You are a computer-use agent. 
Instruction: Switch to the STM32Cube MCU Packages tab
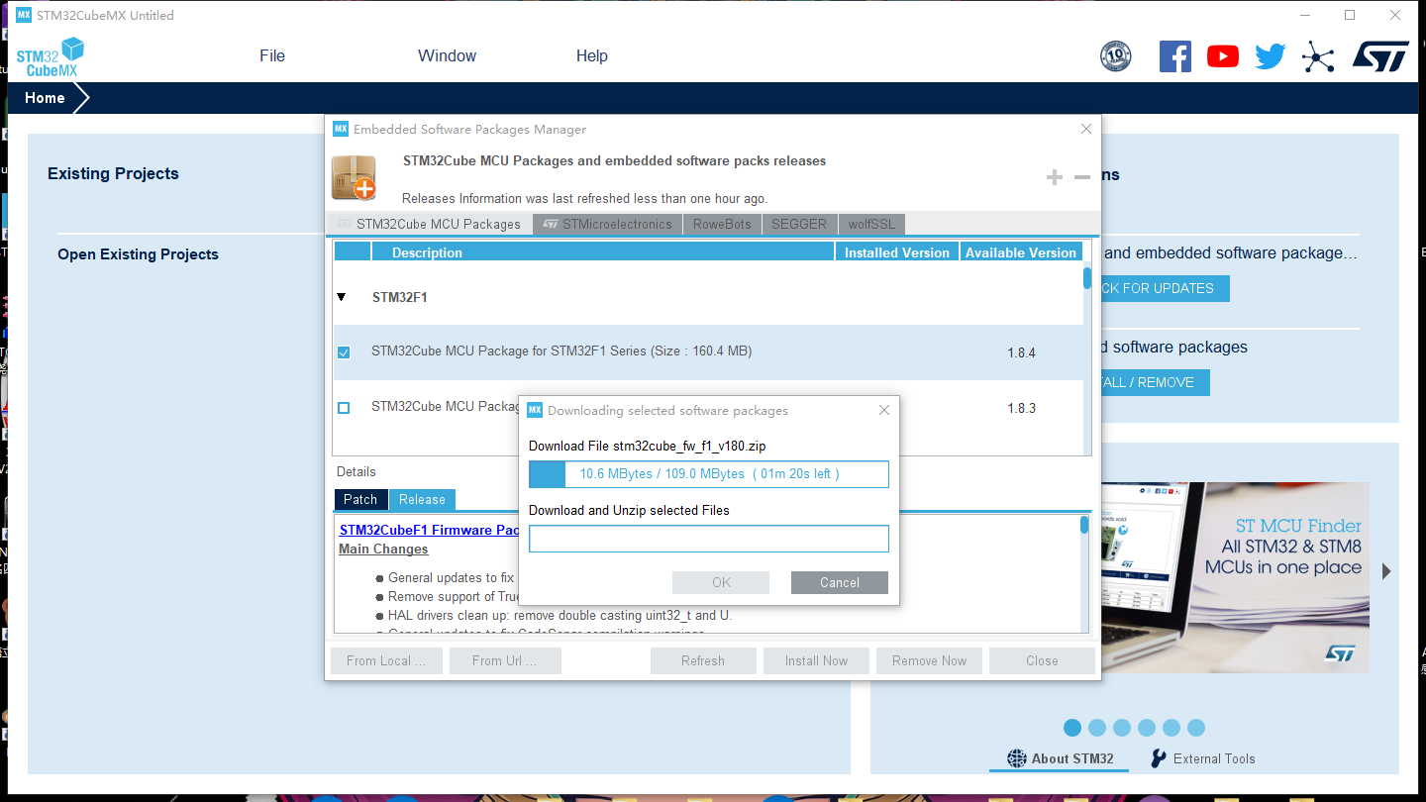tap(429, 224)
